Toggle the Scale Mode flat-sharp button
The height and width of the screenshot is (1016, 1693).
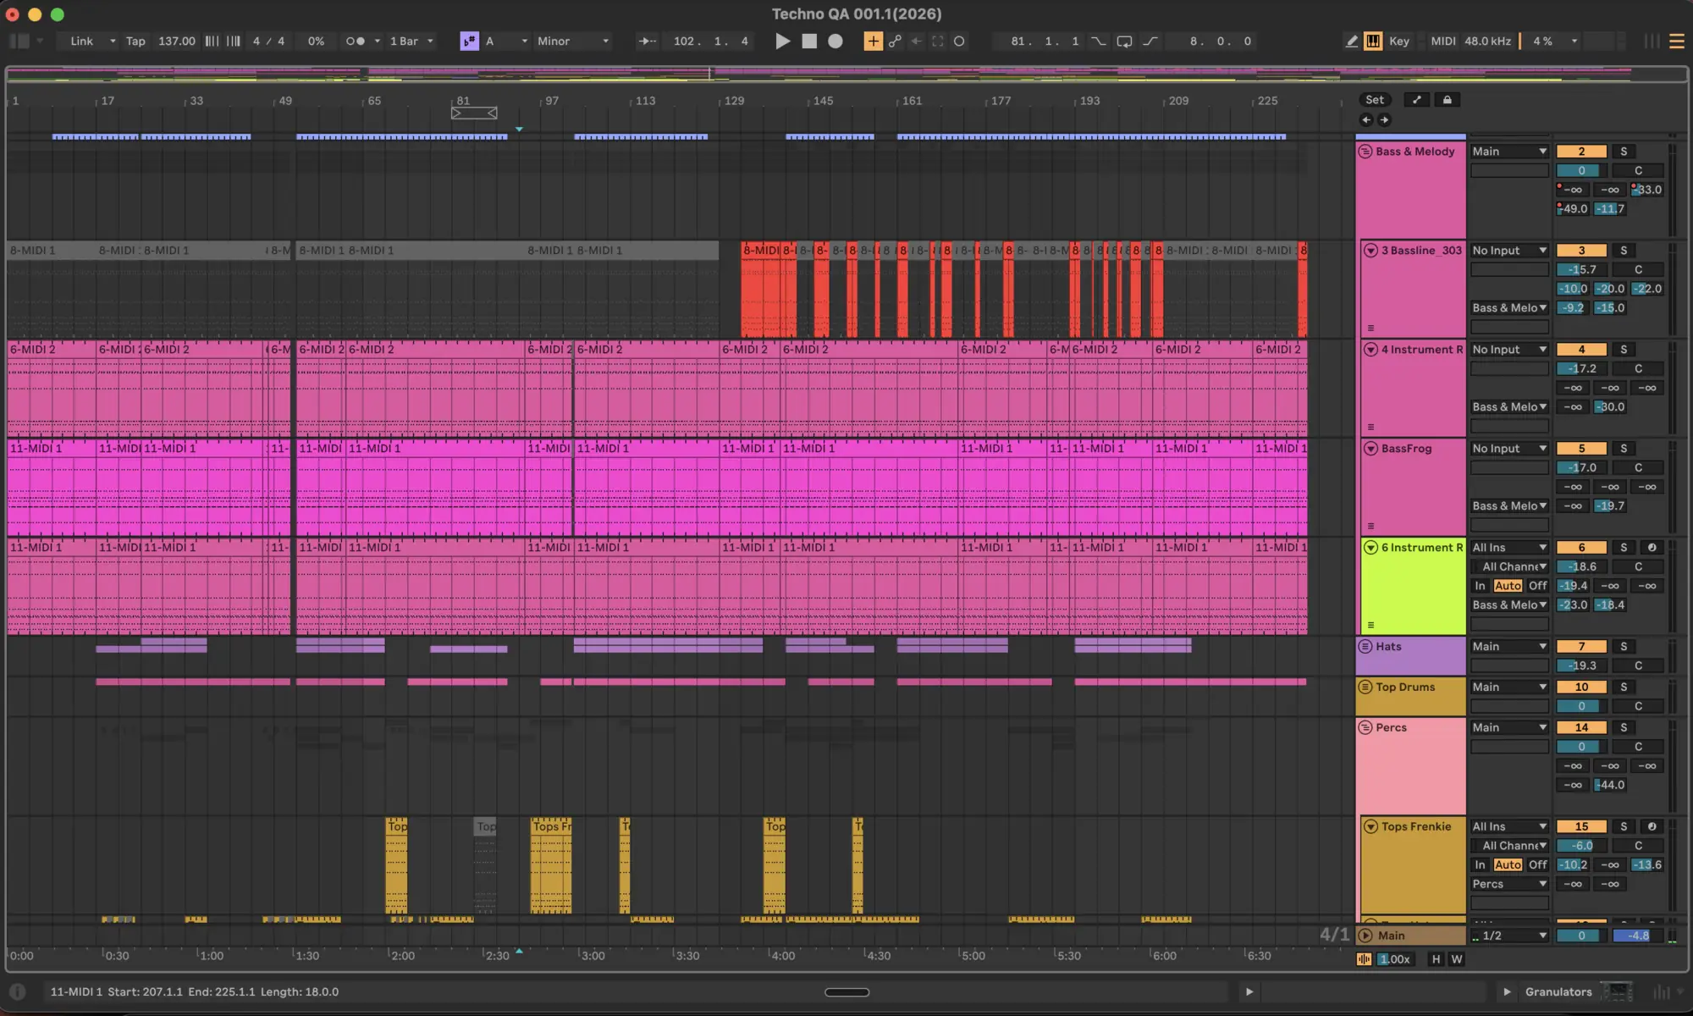(469, 41)
